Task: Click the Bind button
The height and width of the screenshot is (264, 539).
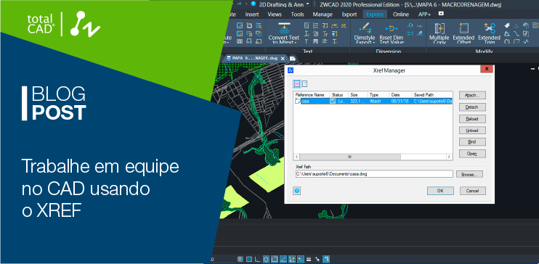Action: click(x=472, y=141)
